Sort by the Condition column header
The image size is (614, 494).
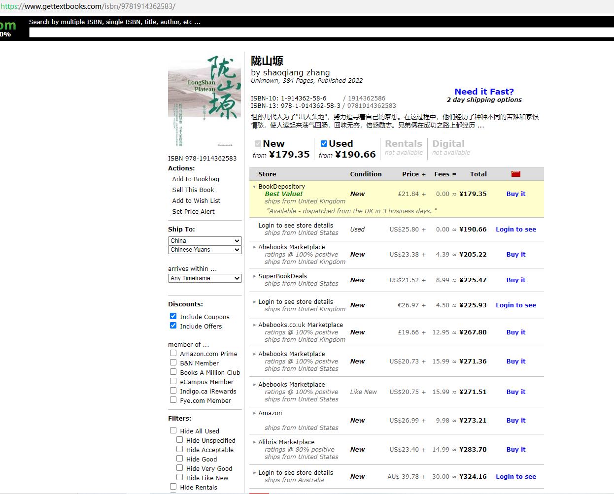coord(366,174)
